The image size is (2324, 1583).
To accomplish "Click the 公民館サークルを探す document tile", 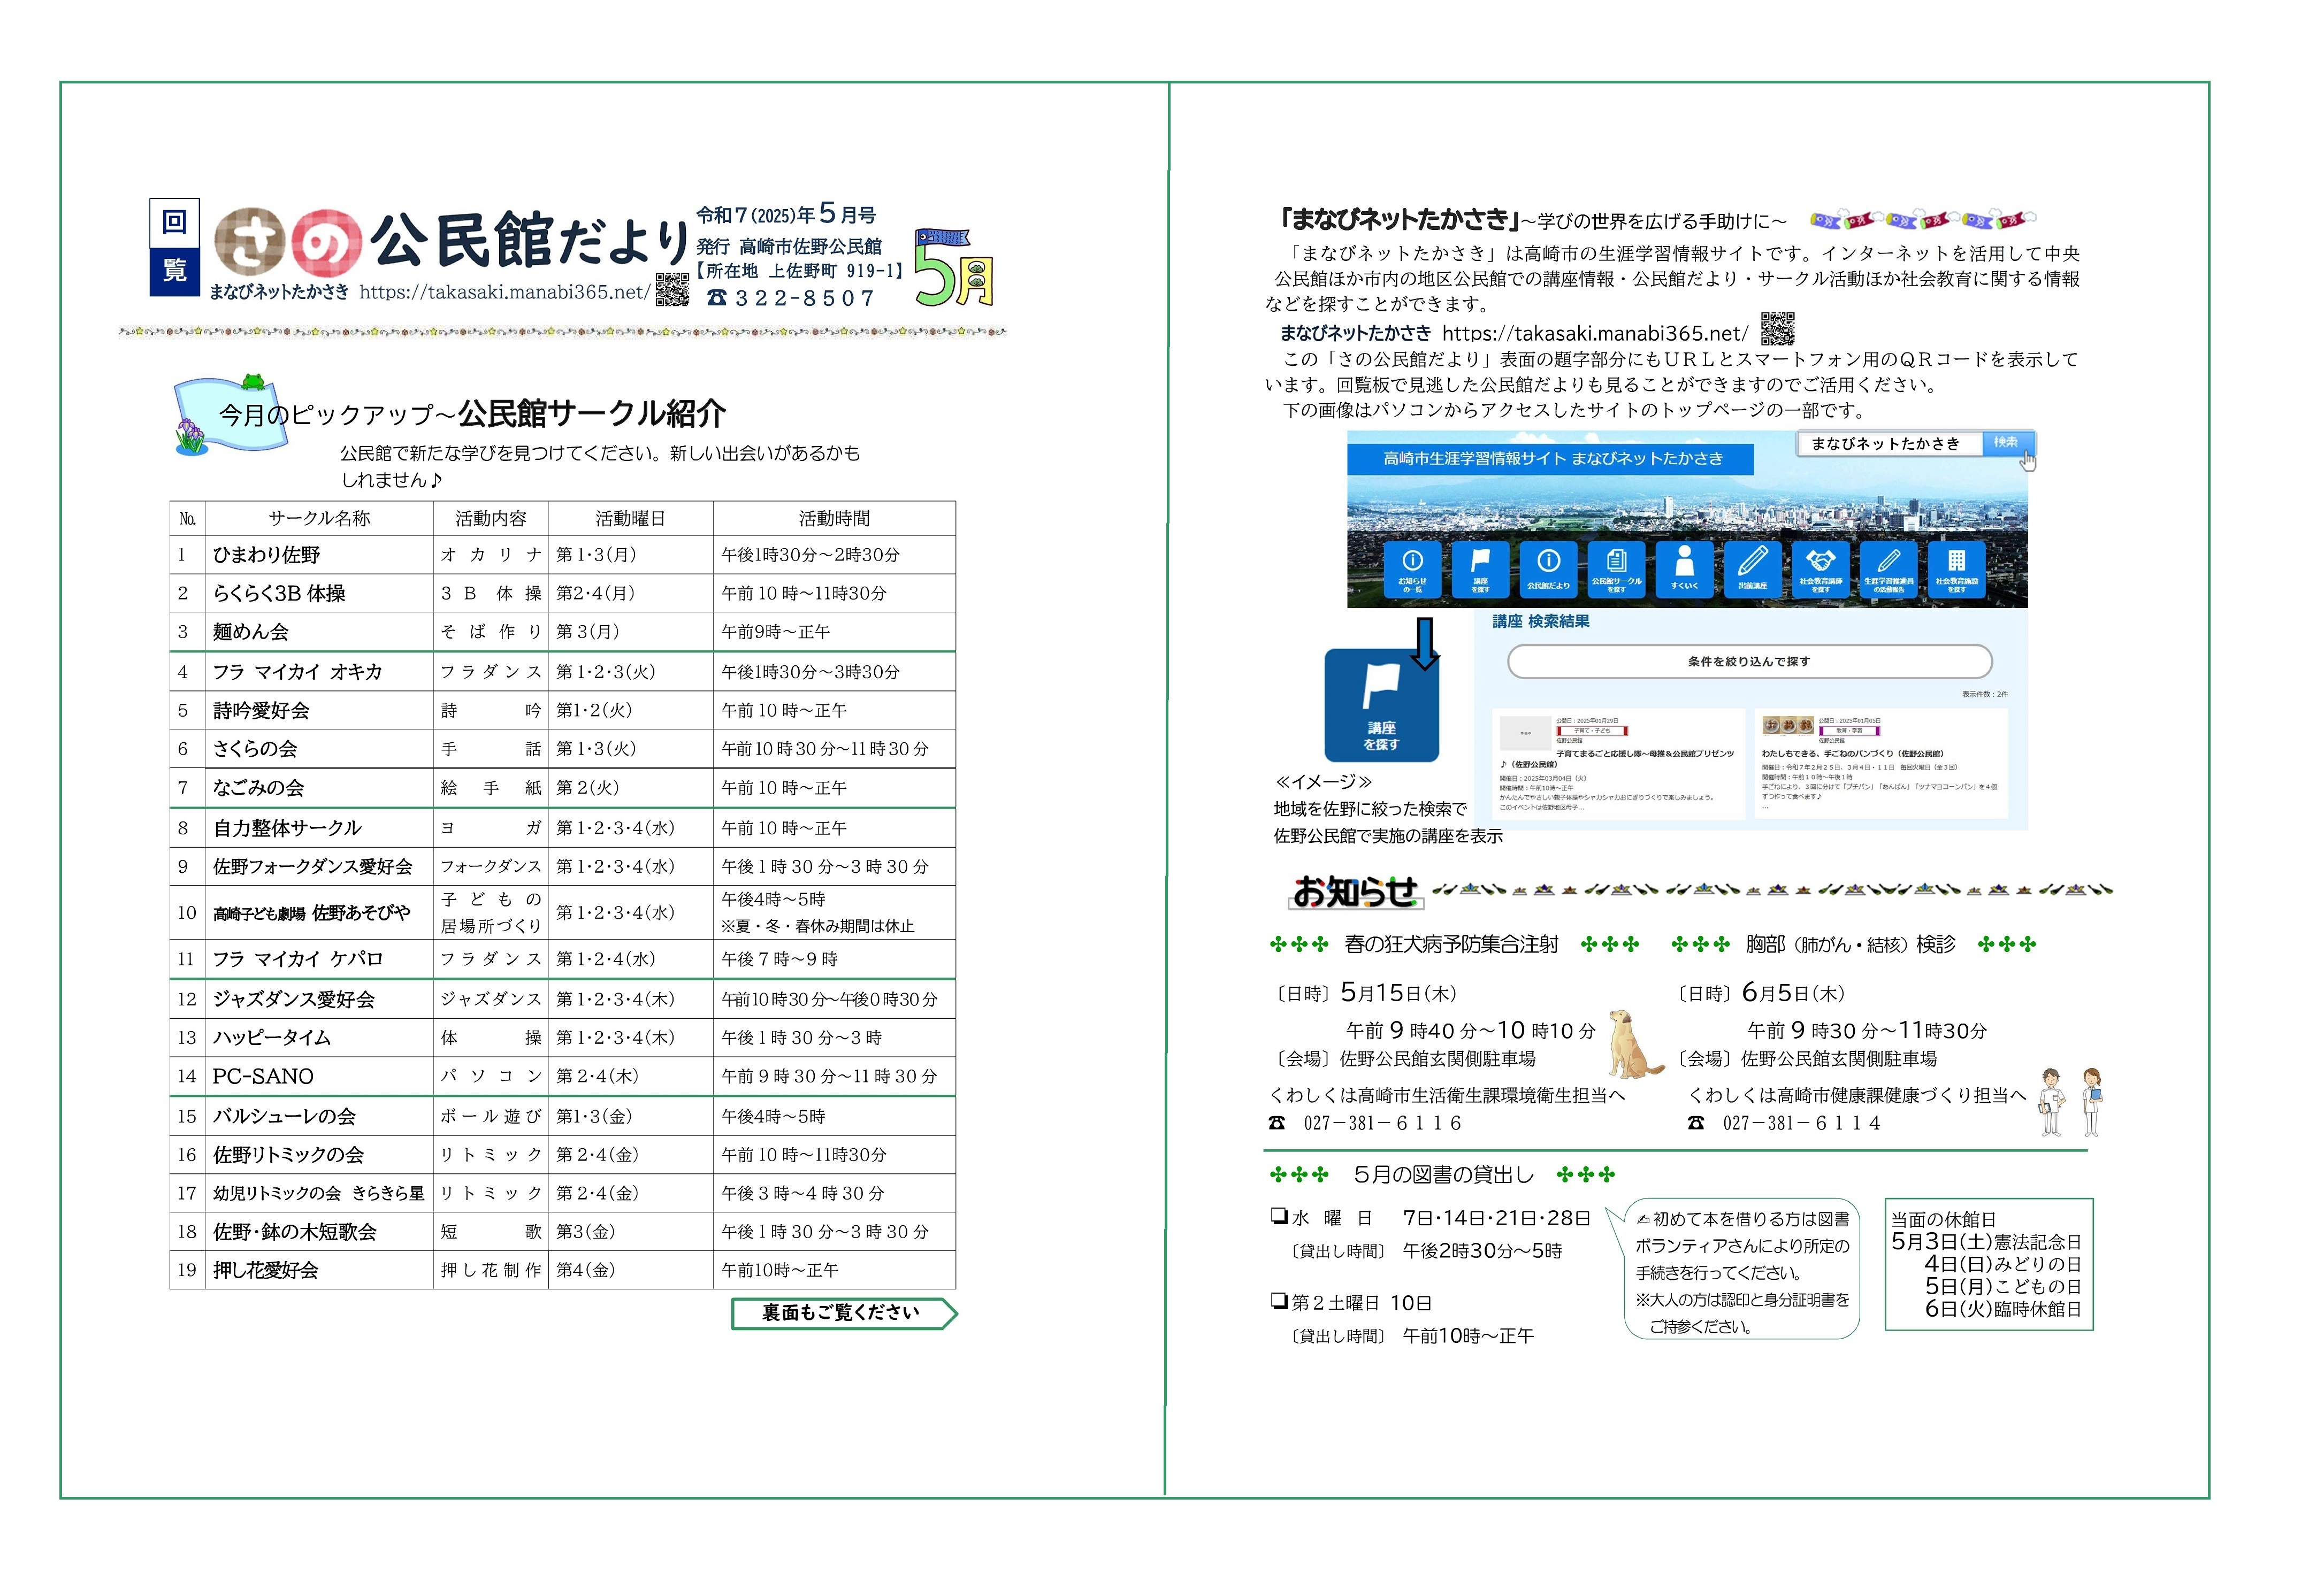I will coord(1616,568).
